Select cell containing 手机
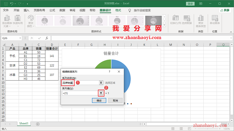Screen dimensions: 234x131 [12, 56]
